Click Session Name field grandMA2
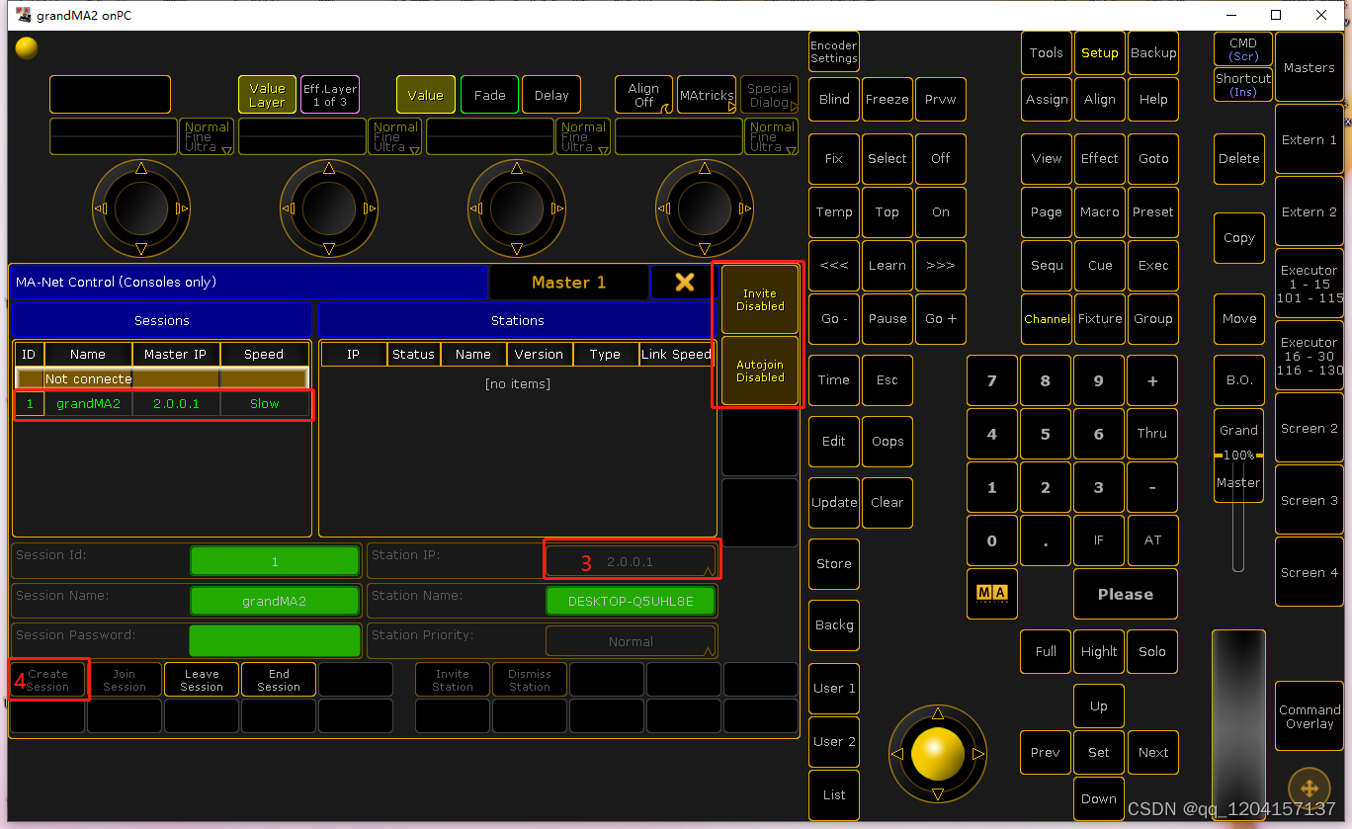This screenshot has height=829, width=1352. tap(275, 601)
